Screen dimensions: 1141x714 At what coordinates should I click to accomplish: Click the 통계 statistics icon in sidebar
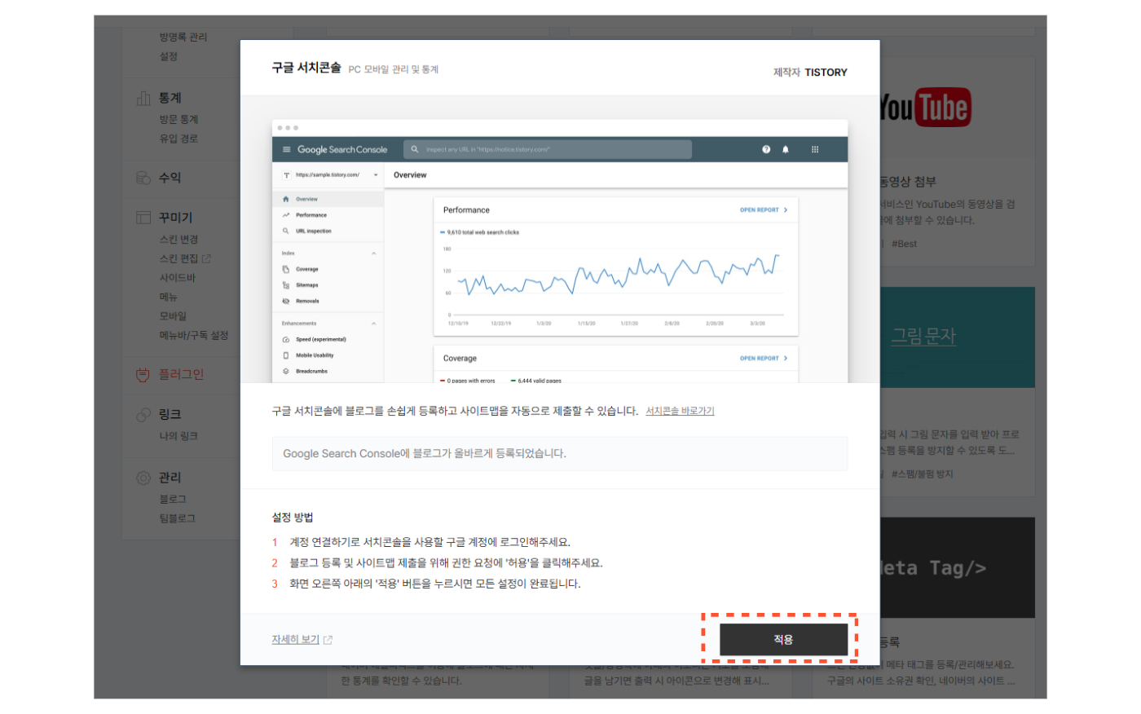143,99
